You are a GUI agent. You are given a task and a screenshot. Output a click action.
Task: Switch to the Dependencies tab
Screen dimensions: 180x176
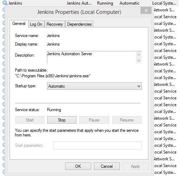click(79, 24)
